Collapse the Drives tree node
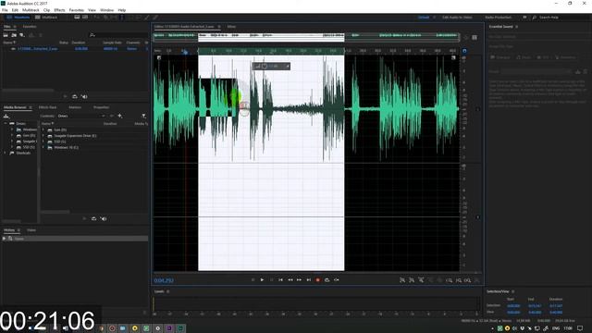592x333 pixels. pyautogui.click(x=6, y=123)
